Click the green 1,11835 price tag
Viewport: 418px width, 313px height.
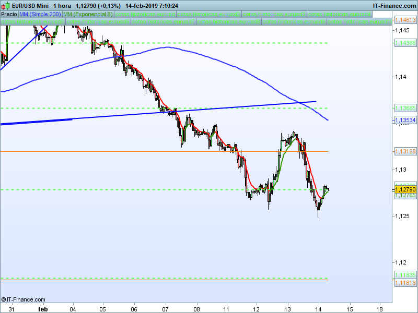(405, 275)
